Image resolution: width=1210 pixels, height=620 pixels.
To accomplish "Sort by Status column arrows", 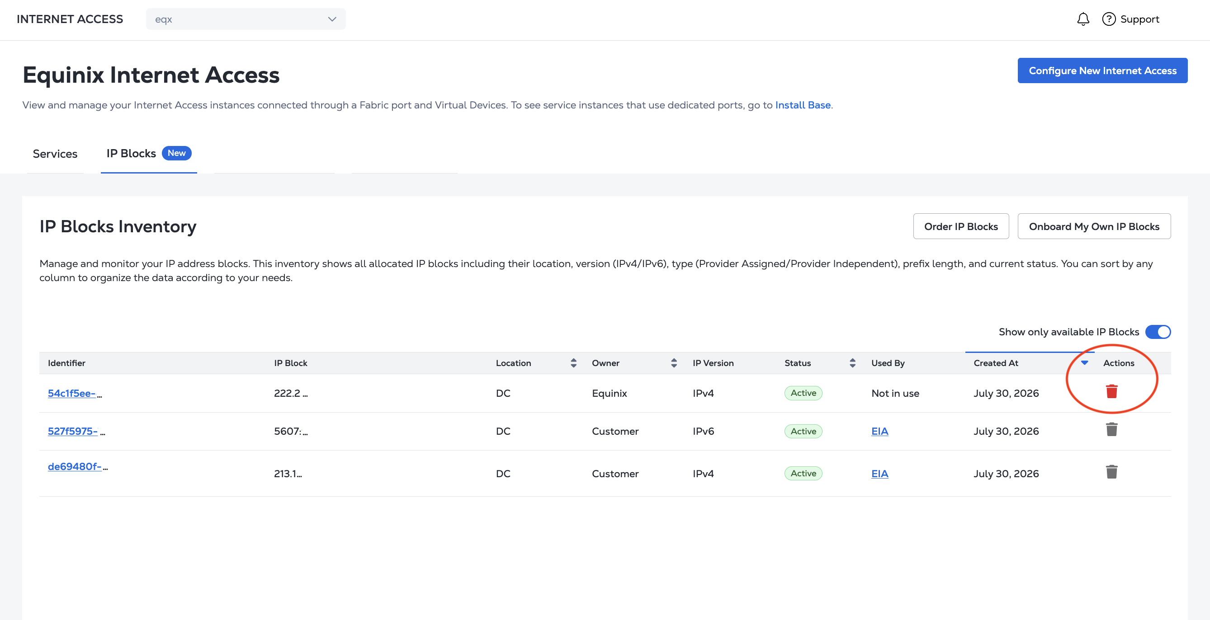I will 852,363.
